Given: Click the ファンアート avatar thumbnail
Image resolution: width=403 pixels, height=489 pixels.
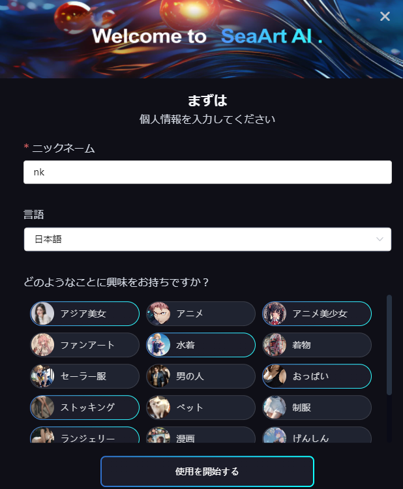Looking at the screenshot, I should point(43,345).
